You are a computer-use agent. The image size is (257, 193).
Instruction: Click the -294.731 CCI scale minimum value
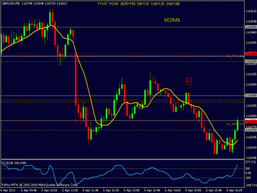[x=251, y=185]
